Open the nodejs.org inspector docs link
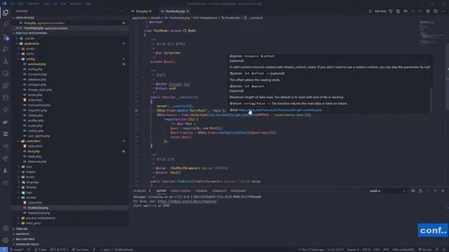Image resolution: width=449 pixels, height=252 pixels. pyautogui.click(x=187, y=201)
